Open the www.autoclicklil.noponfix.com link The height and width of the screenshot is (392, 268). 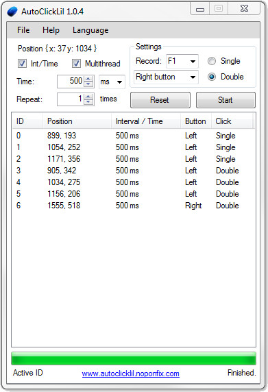click(x=130, y=373)
